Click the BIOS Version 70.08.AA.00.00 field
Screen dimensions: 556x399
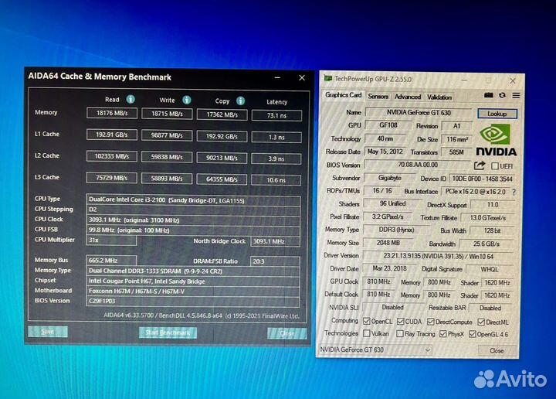coord(418,165)
